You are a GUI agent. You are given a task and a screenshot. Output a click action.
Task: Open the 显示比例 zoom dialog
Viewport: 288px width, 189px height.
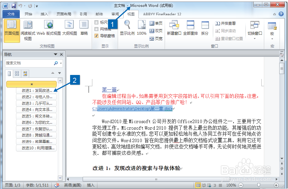127,28
